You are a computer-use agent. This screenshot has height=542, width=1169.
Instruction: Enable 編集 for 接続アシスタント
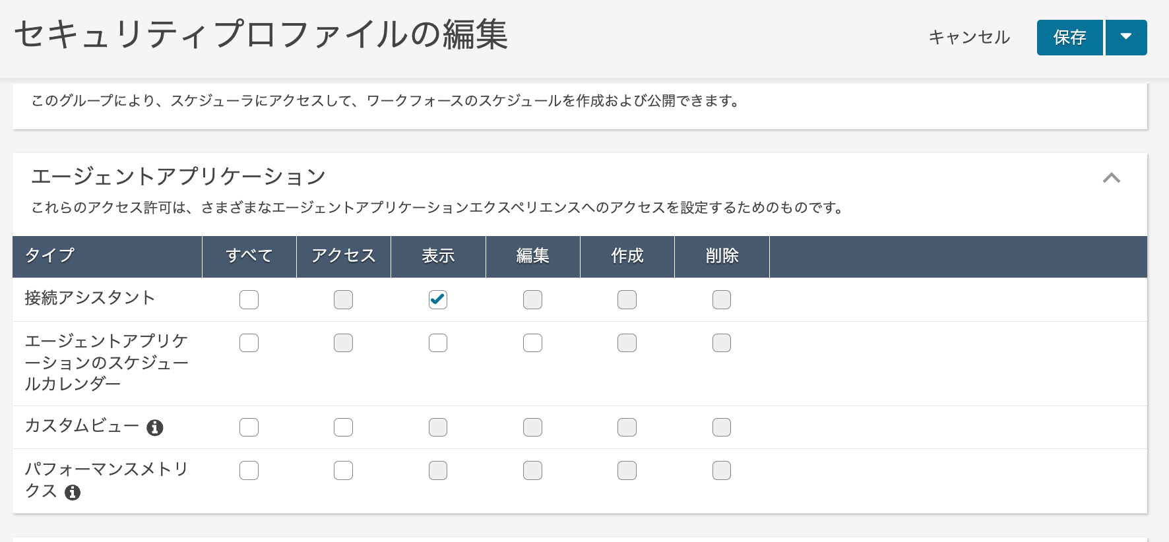(x=532, y=299)
